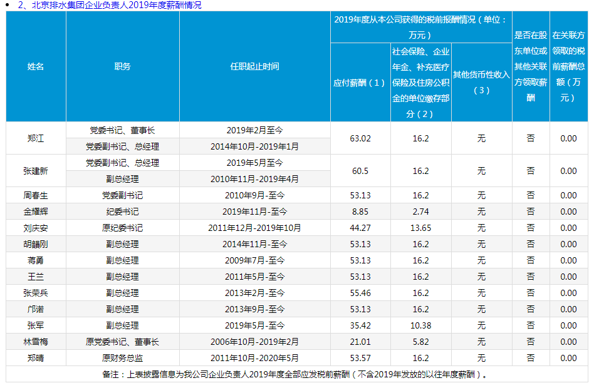This screenshot has width=594, height=388.
Task: Click the salary value 21.01
Action: click(x=360, y=342)
